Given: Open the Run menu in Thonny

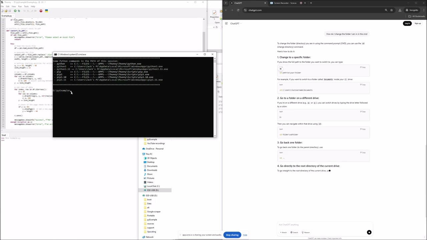Looking at the screenshot, I should [x=20, y=6].
